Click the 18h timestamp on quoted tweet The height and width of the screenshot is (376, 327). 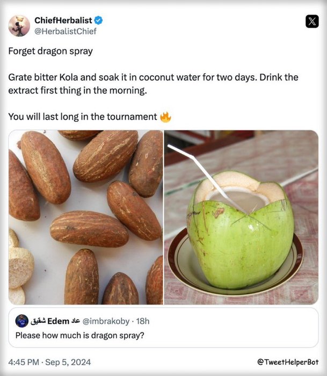143,321
